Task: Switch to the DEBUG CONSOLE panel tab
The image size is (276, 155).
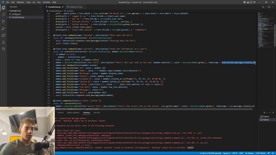Action: pos(73,113)
